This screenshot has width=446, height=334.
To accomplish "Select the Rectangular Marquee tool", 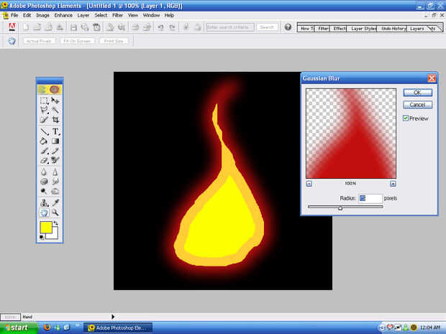I will coord(44,101).
